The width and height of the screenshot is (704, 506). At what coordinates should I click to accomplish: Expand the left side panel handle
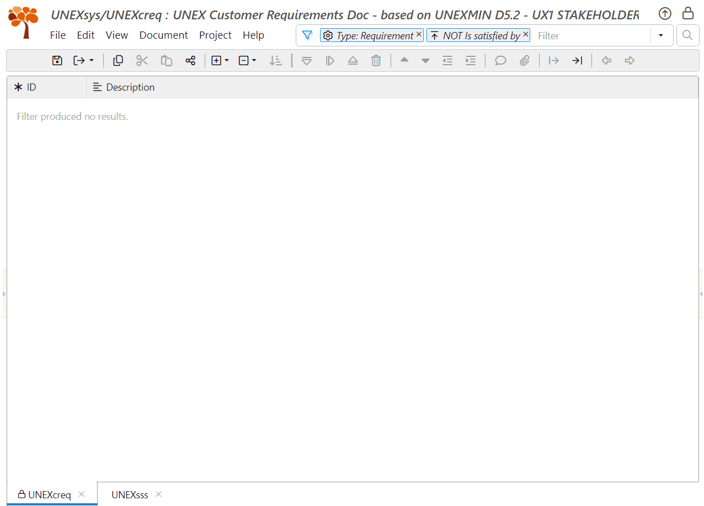(x=4, y=294)
